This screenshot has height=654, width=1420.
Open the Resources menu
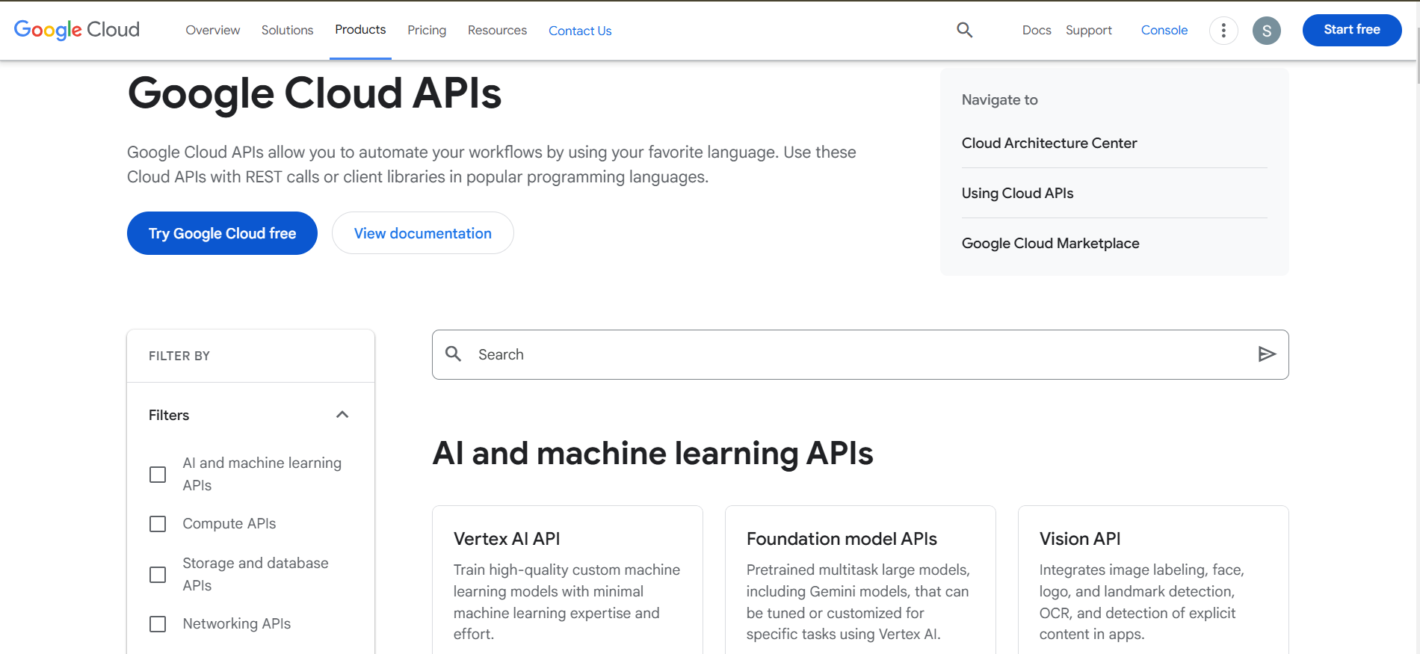point(497,30)
